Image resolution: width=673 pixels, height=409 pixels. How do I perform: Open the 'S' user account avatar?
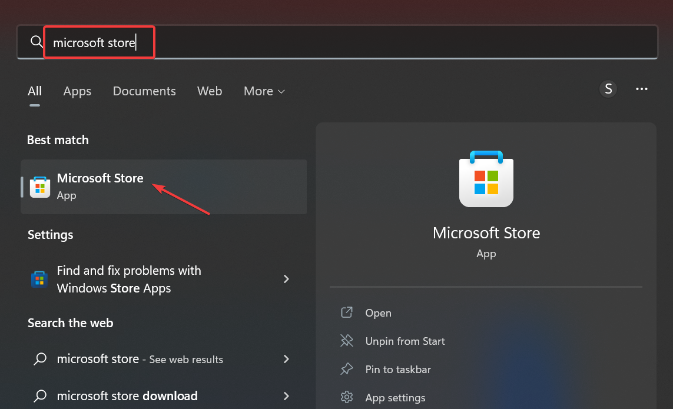point(608,89)
